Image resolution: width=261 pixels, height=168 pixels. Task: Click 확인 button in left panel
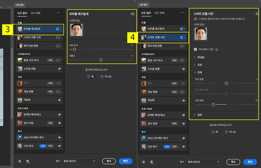126,161
